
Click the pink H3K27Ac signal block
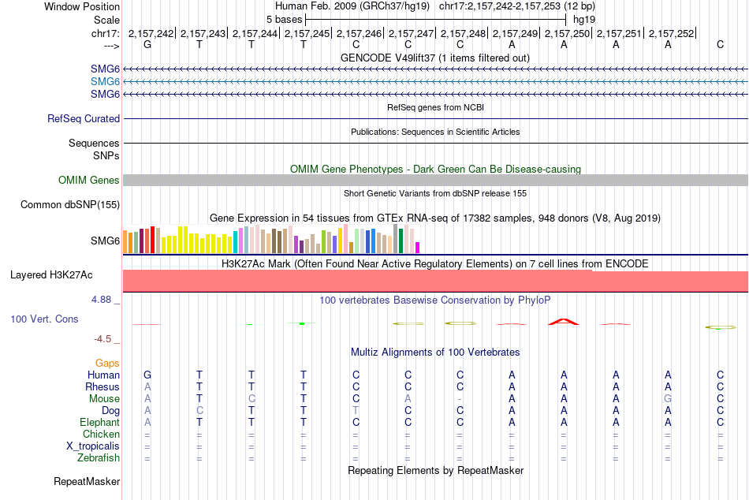436,281
